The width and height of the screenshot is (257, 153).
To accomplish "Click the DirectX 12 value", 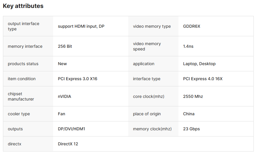I will tap(68, 144).
